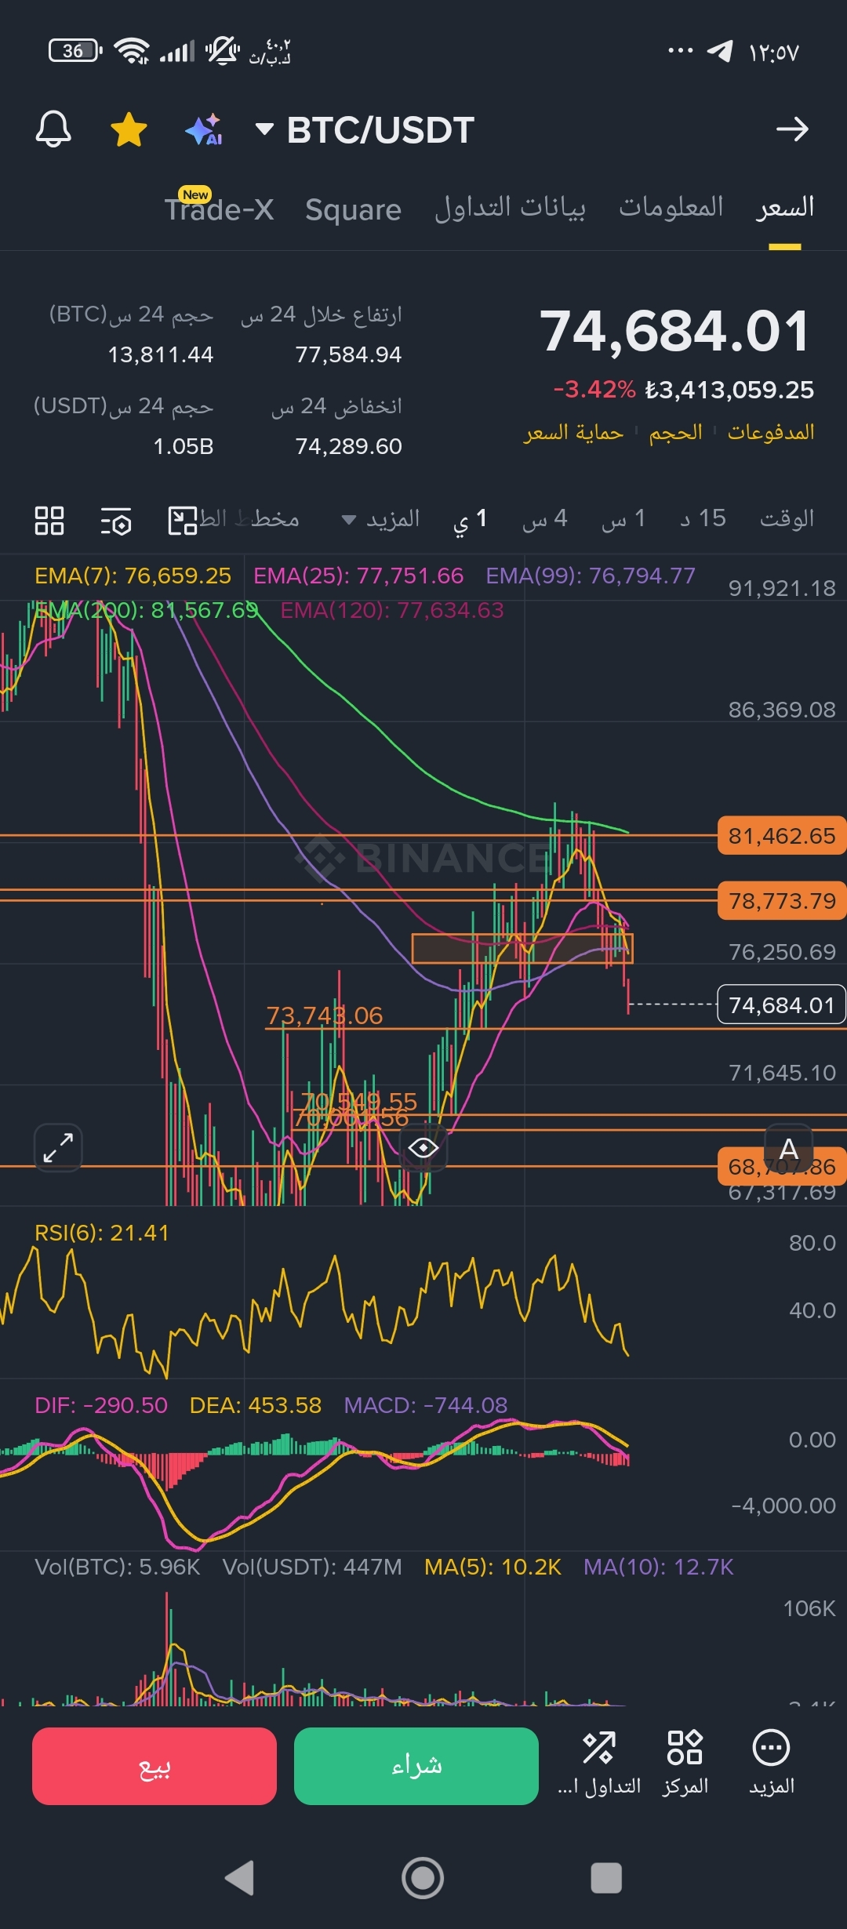Switch to the Trade-X tab

point(219,209)
